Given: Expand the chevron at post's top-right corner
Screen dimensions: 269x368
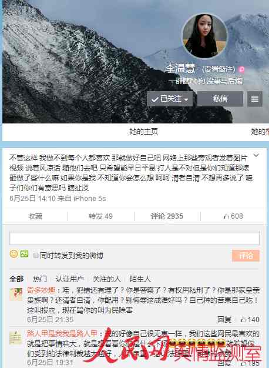Looking at the screenshot, I should pos(256,155).
